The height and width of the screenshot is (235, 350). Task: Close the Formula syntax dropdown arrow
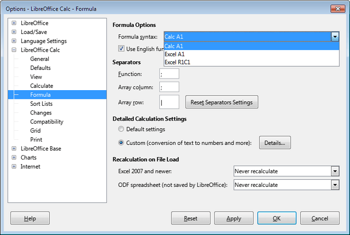[x=335, y=36]
